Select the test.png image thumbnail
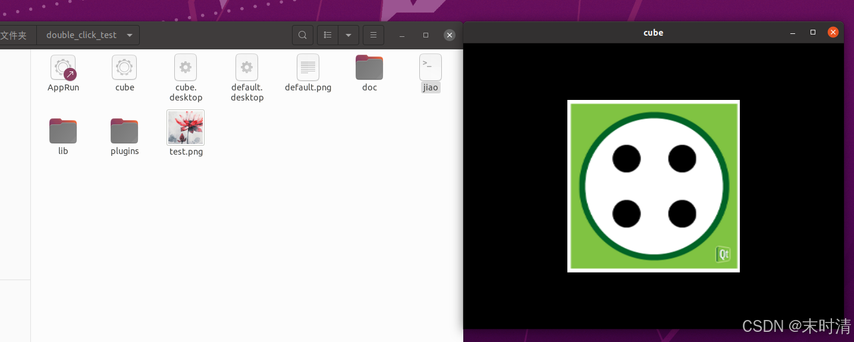 coord(186,127)
